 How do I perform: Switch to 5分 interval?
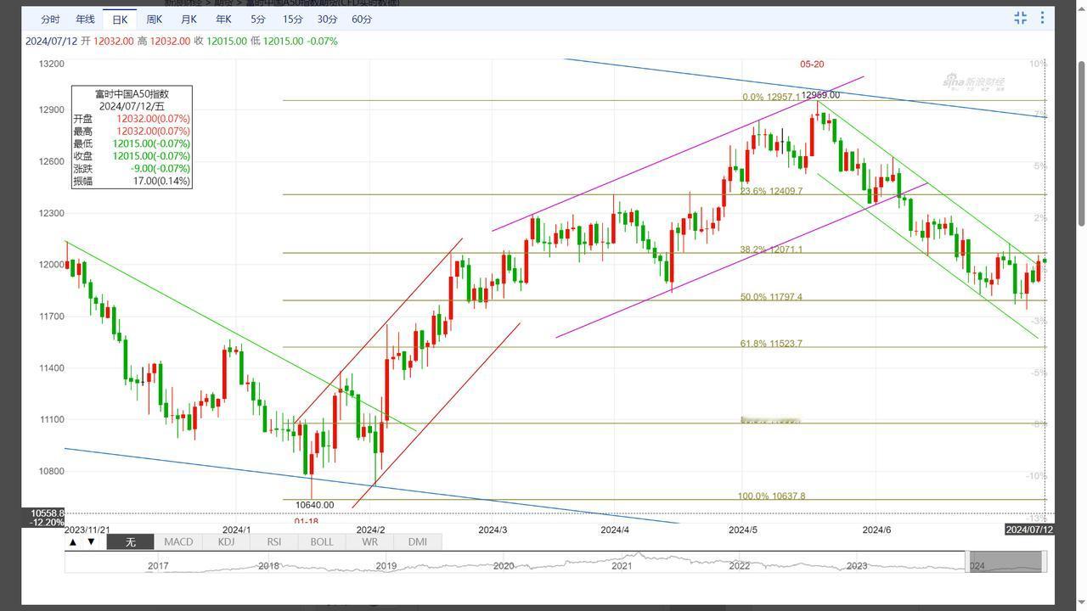[x=258, y=19]
